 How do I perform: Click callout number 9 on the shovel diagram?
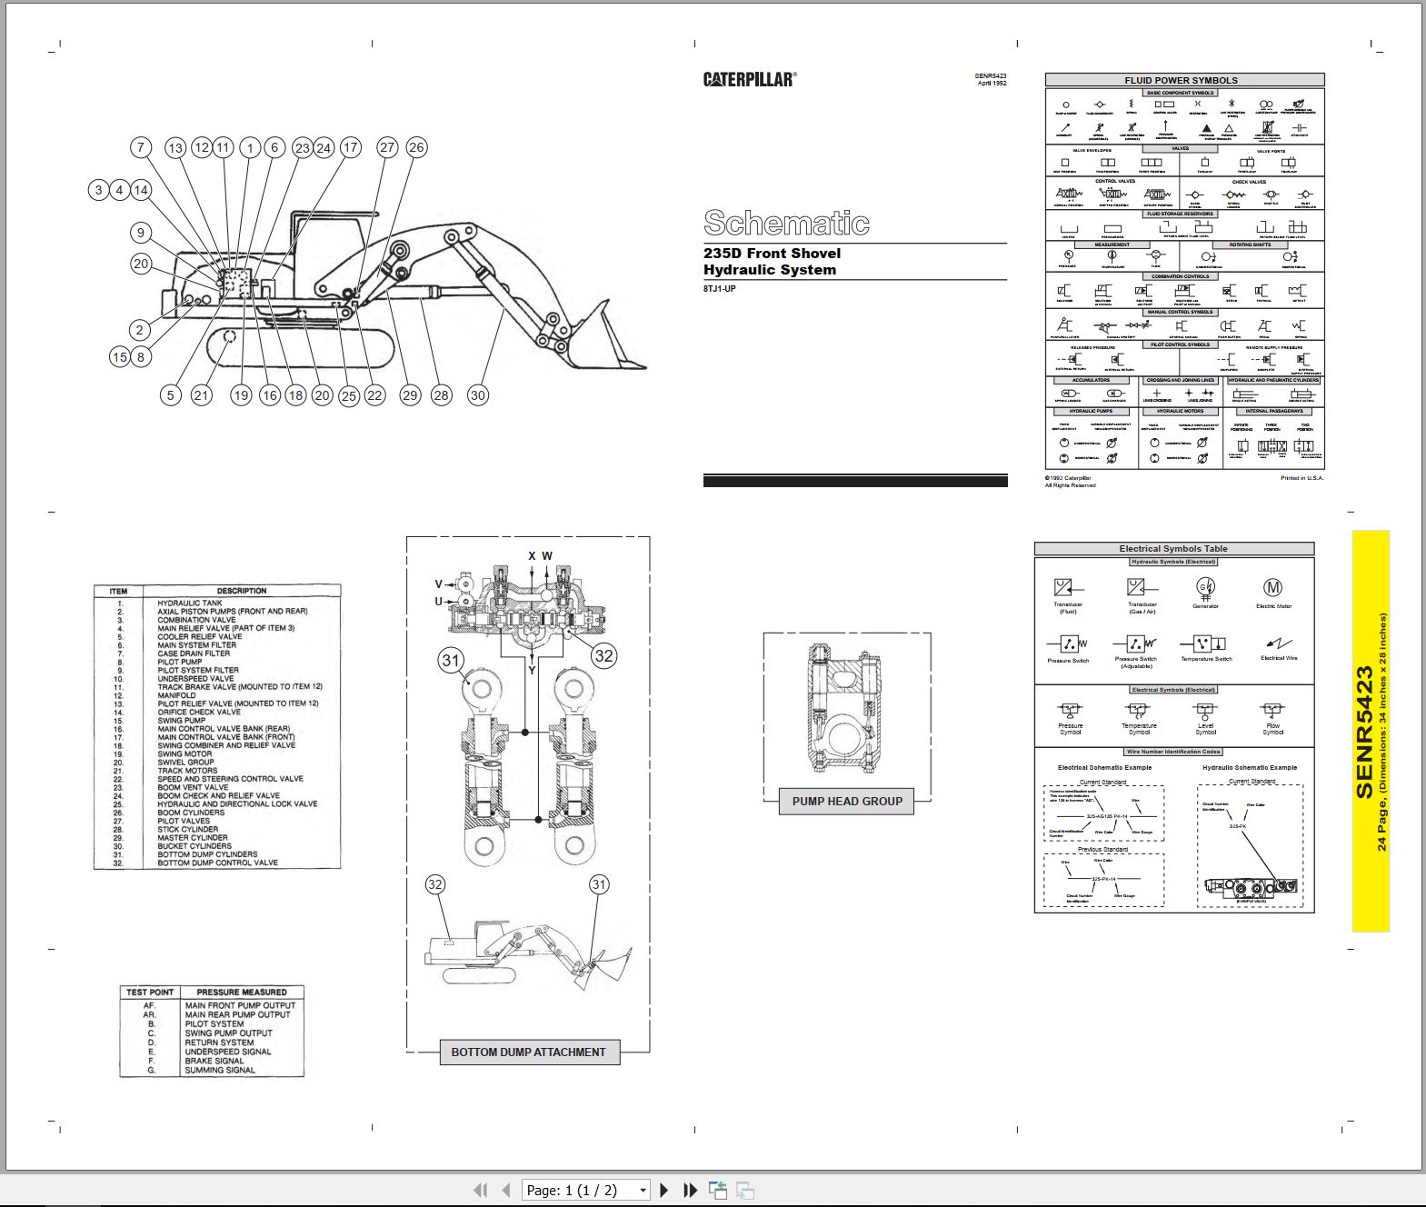tap(140, 233)
